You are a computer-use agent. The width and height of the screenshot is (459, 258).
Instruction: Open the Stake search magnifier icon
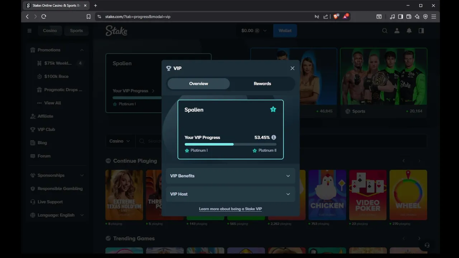[x=385, y=31]
